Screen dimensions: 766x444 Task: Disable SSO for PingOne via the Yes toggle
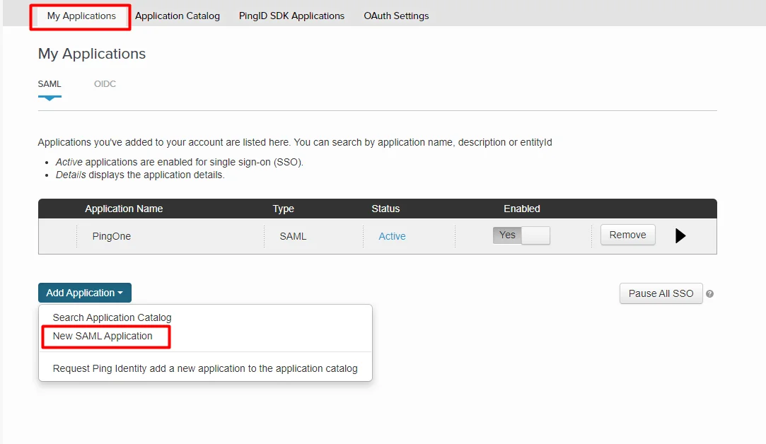506,234
